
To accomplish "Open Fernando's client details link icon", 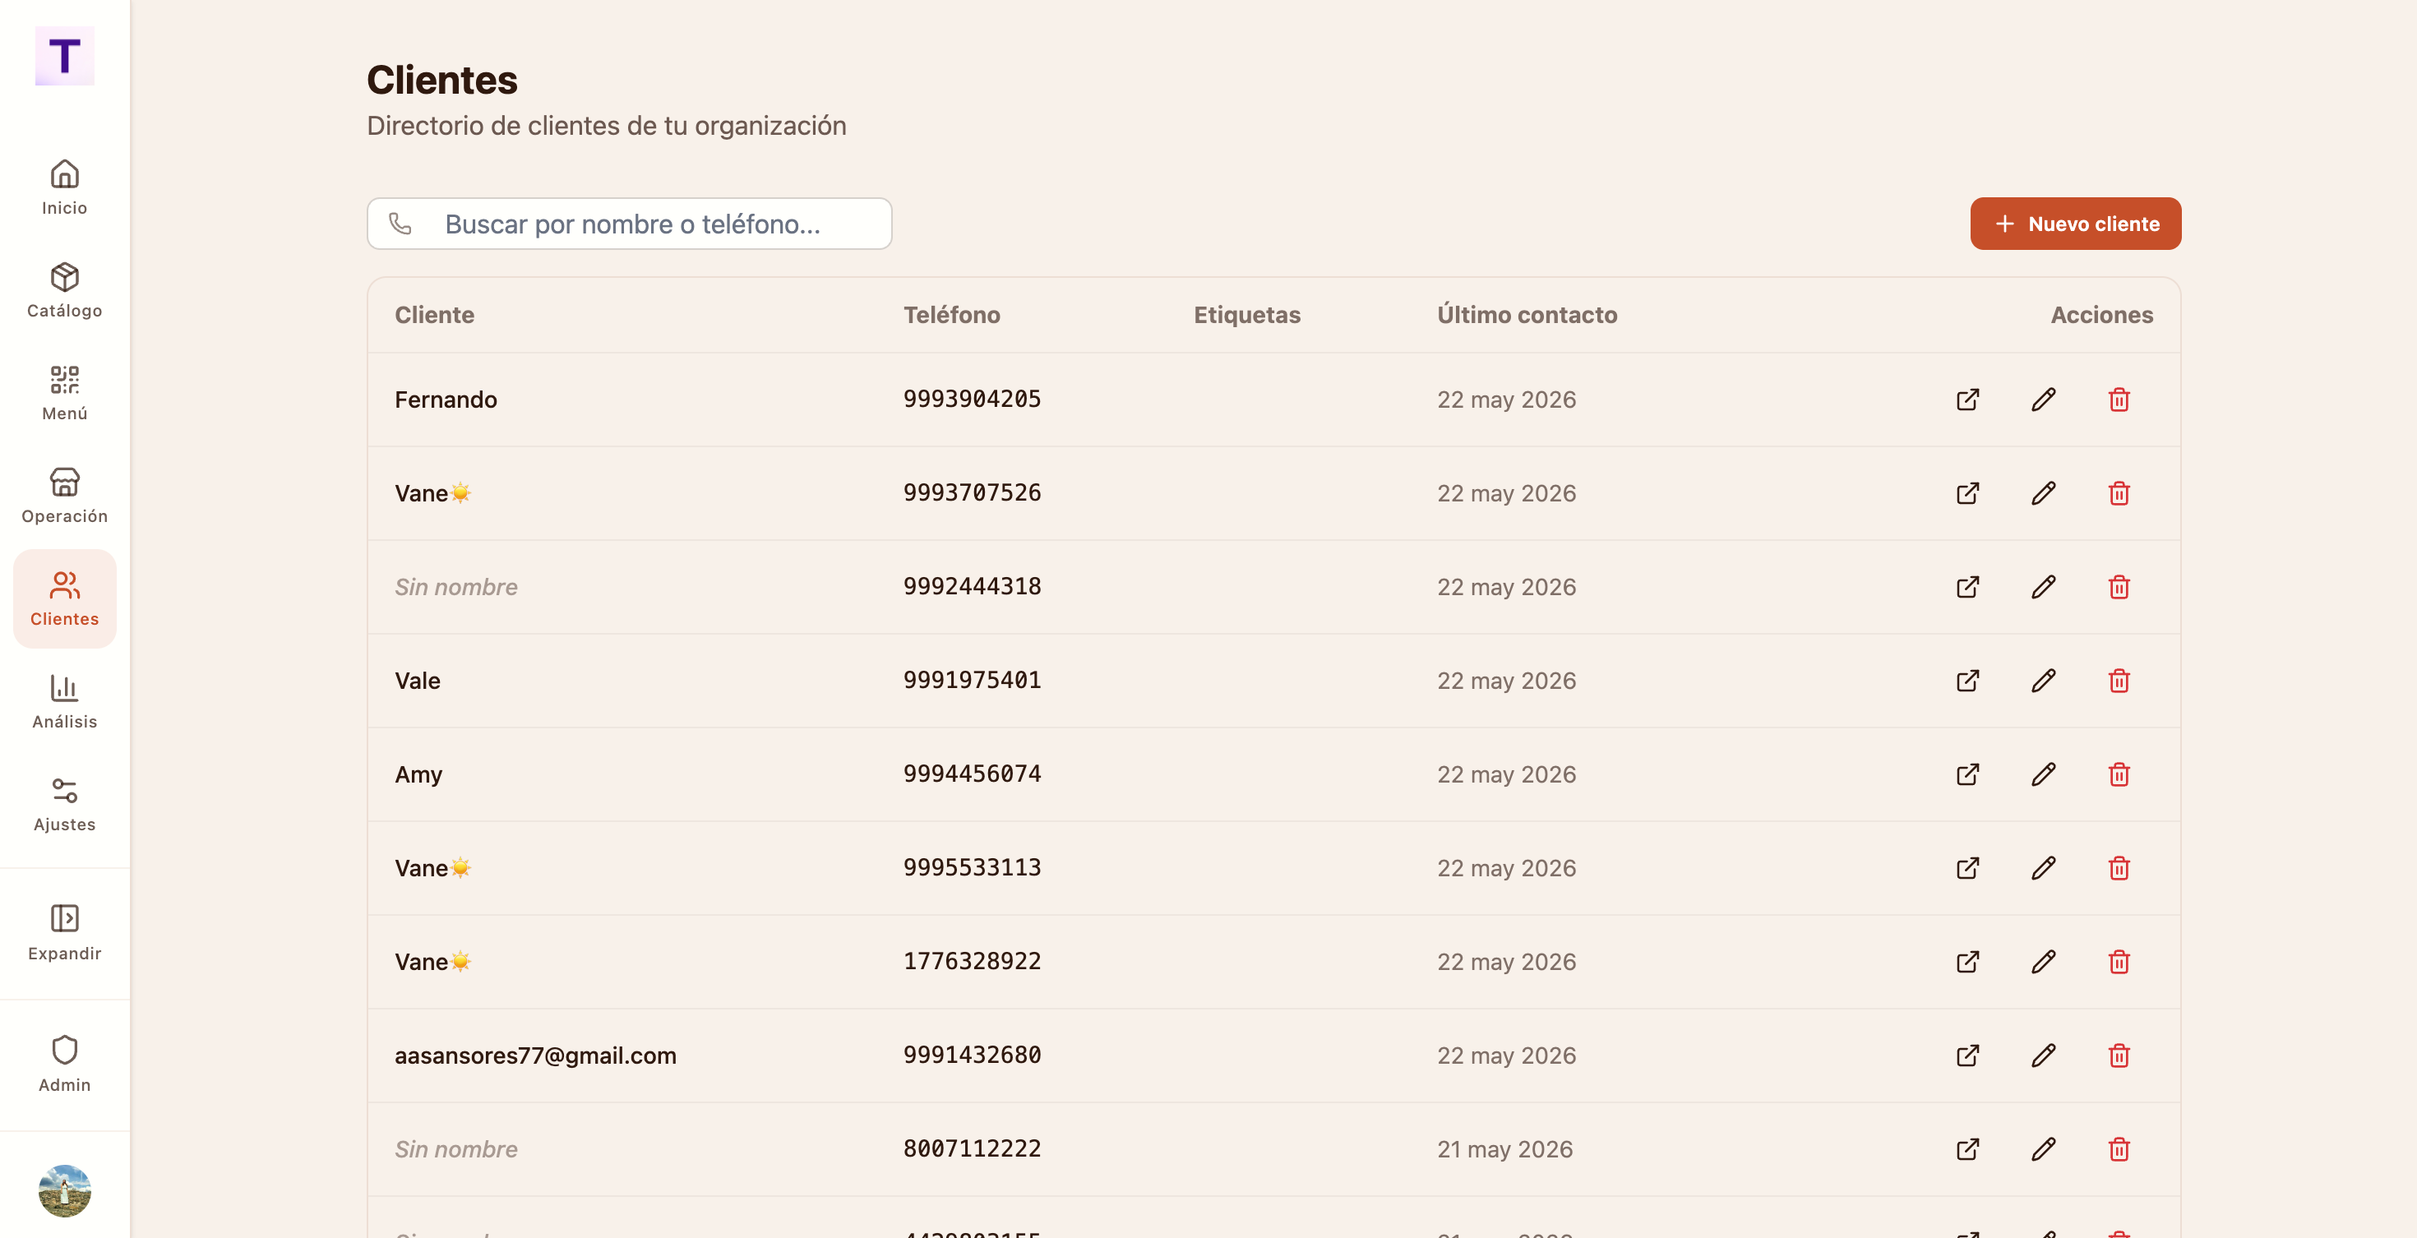I will tap(1967, 400).
